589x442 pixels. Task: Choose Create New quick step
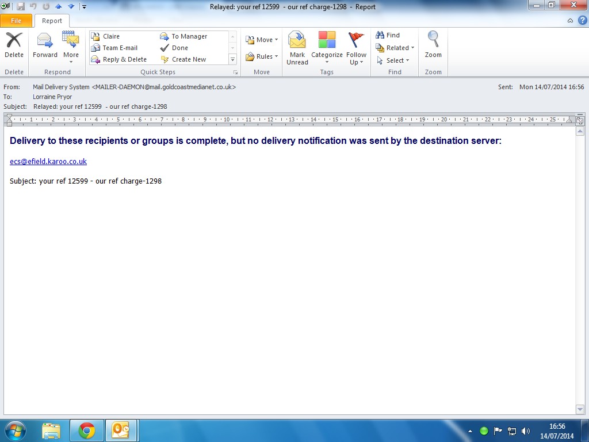coord(183,59)
